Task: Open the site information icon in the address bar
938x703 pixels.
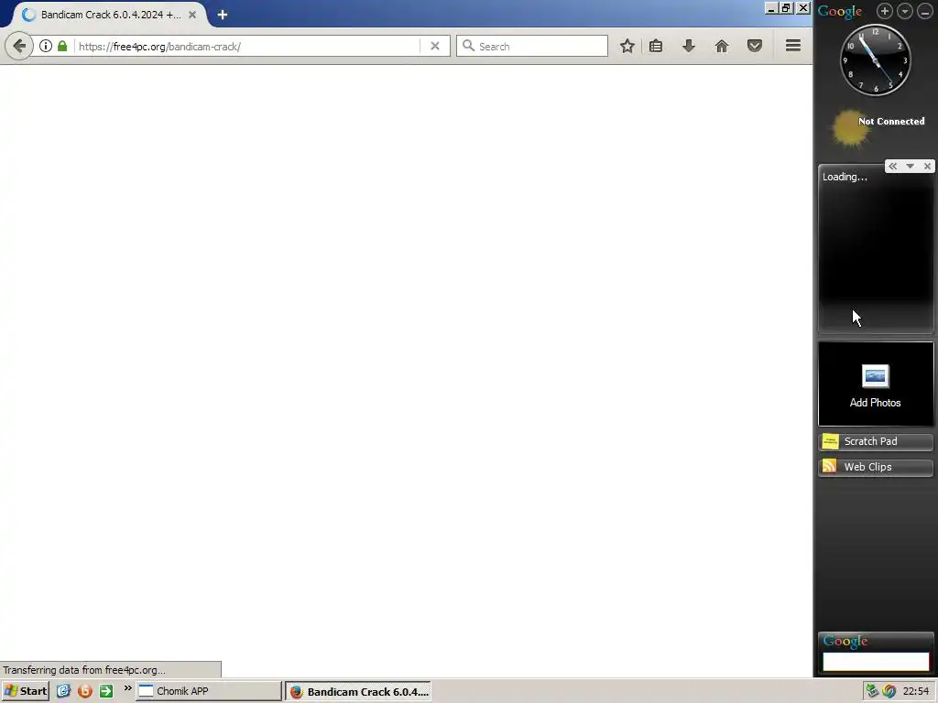Action: 46,46
